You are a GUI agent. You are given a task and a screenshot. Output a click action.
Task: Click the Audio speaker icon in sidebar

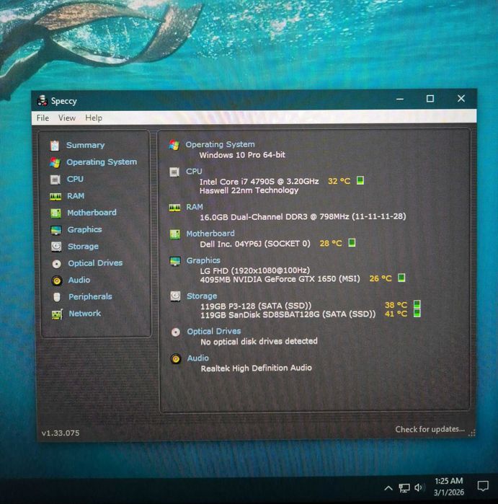point(57,280)
